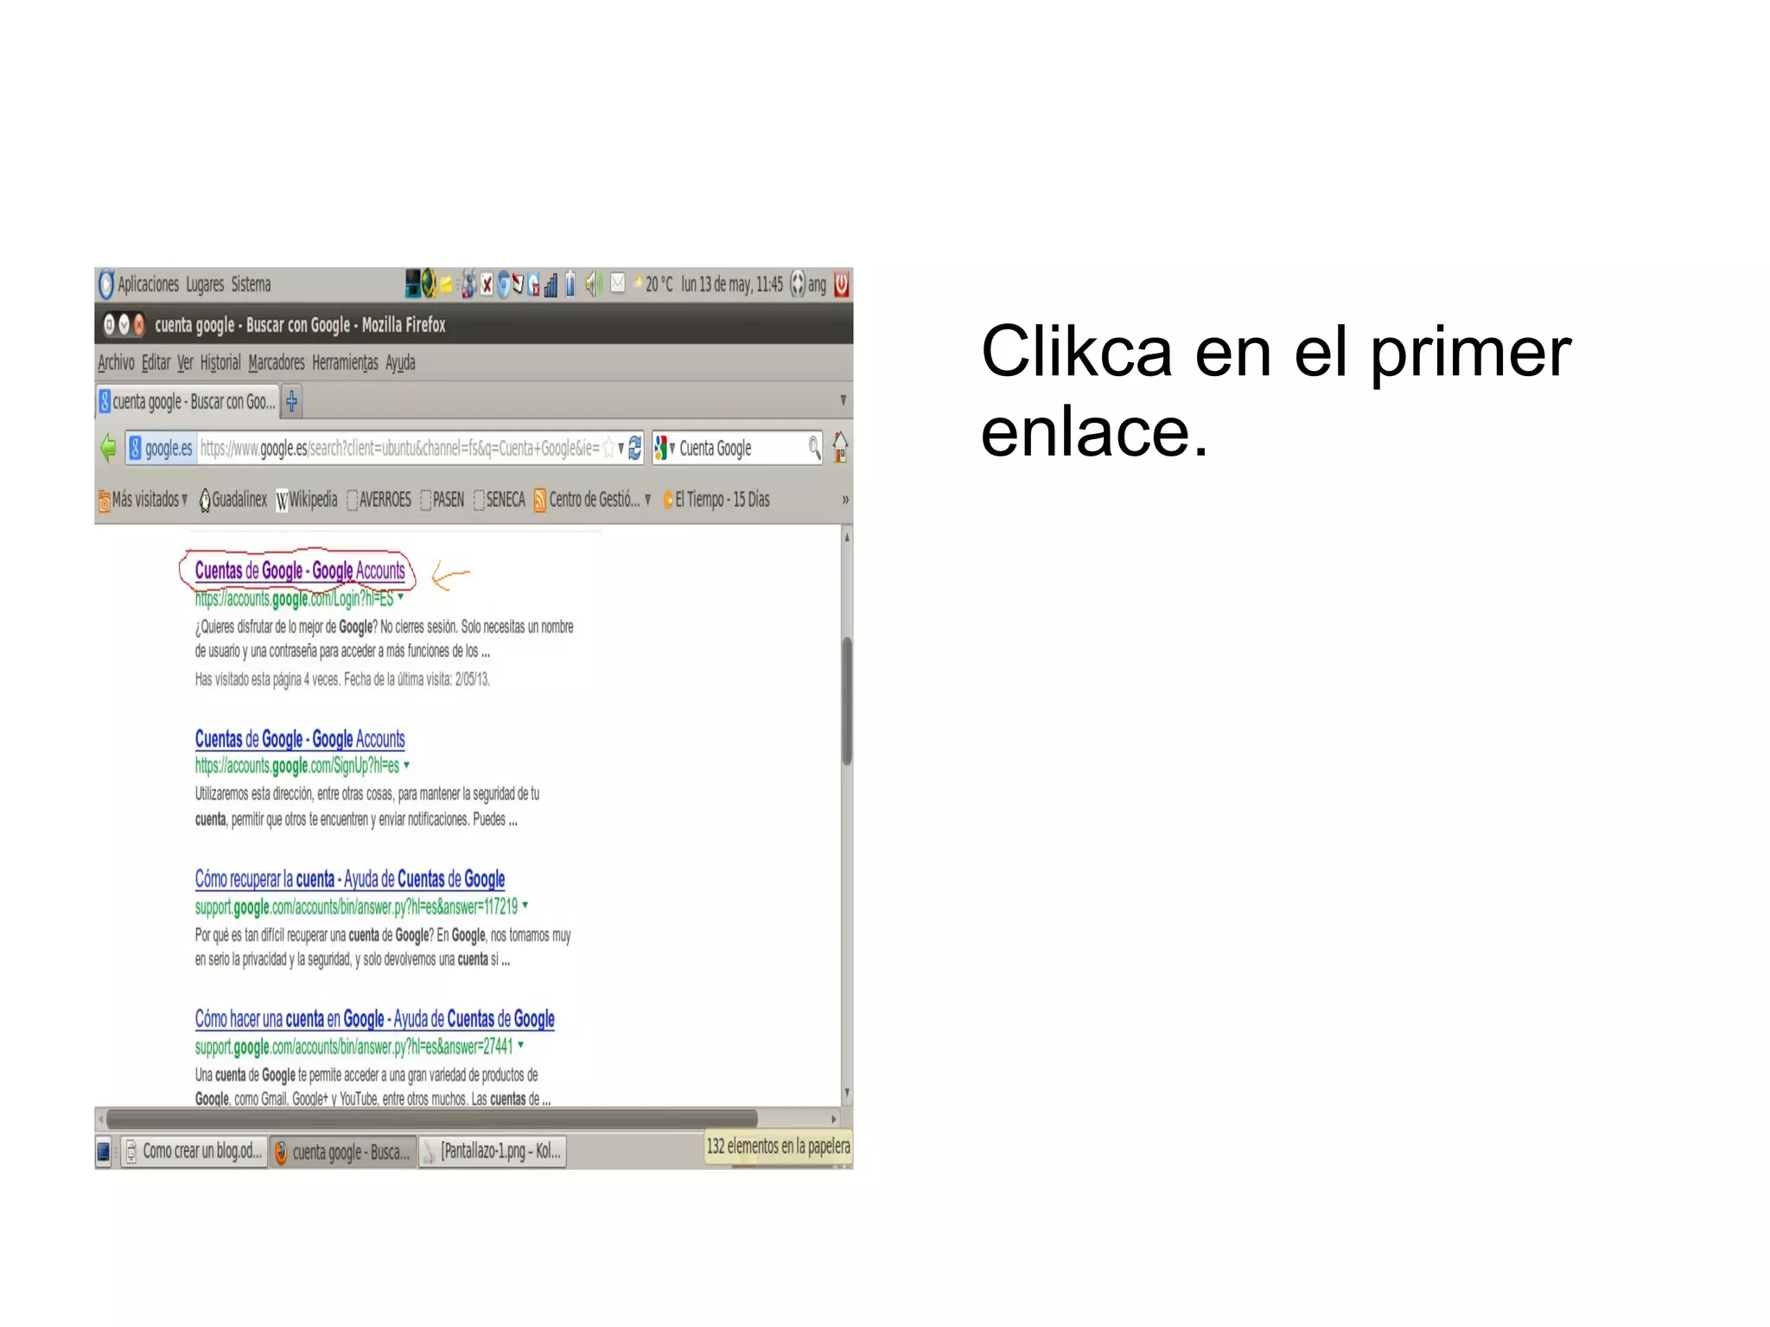Open the list all tabs dropdown arrow

pos(844,400)
